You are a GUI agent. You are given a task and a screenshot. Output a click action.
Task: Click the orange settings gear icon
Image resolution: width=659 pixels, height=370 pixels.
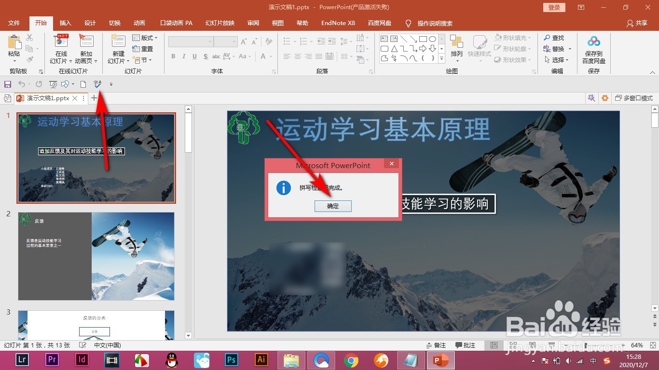click(x=605, y=98)
